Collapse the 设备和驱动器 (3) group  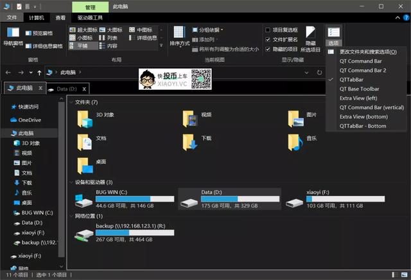point(71,182)
